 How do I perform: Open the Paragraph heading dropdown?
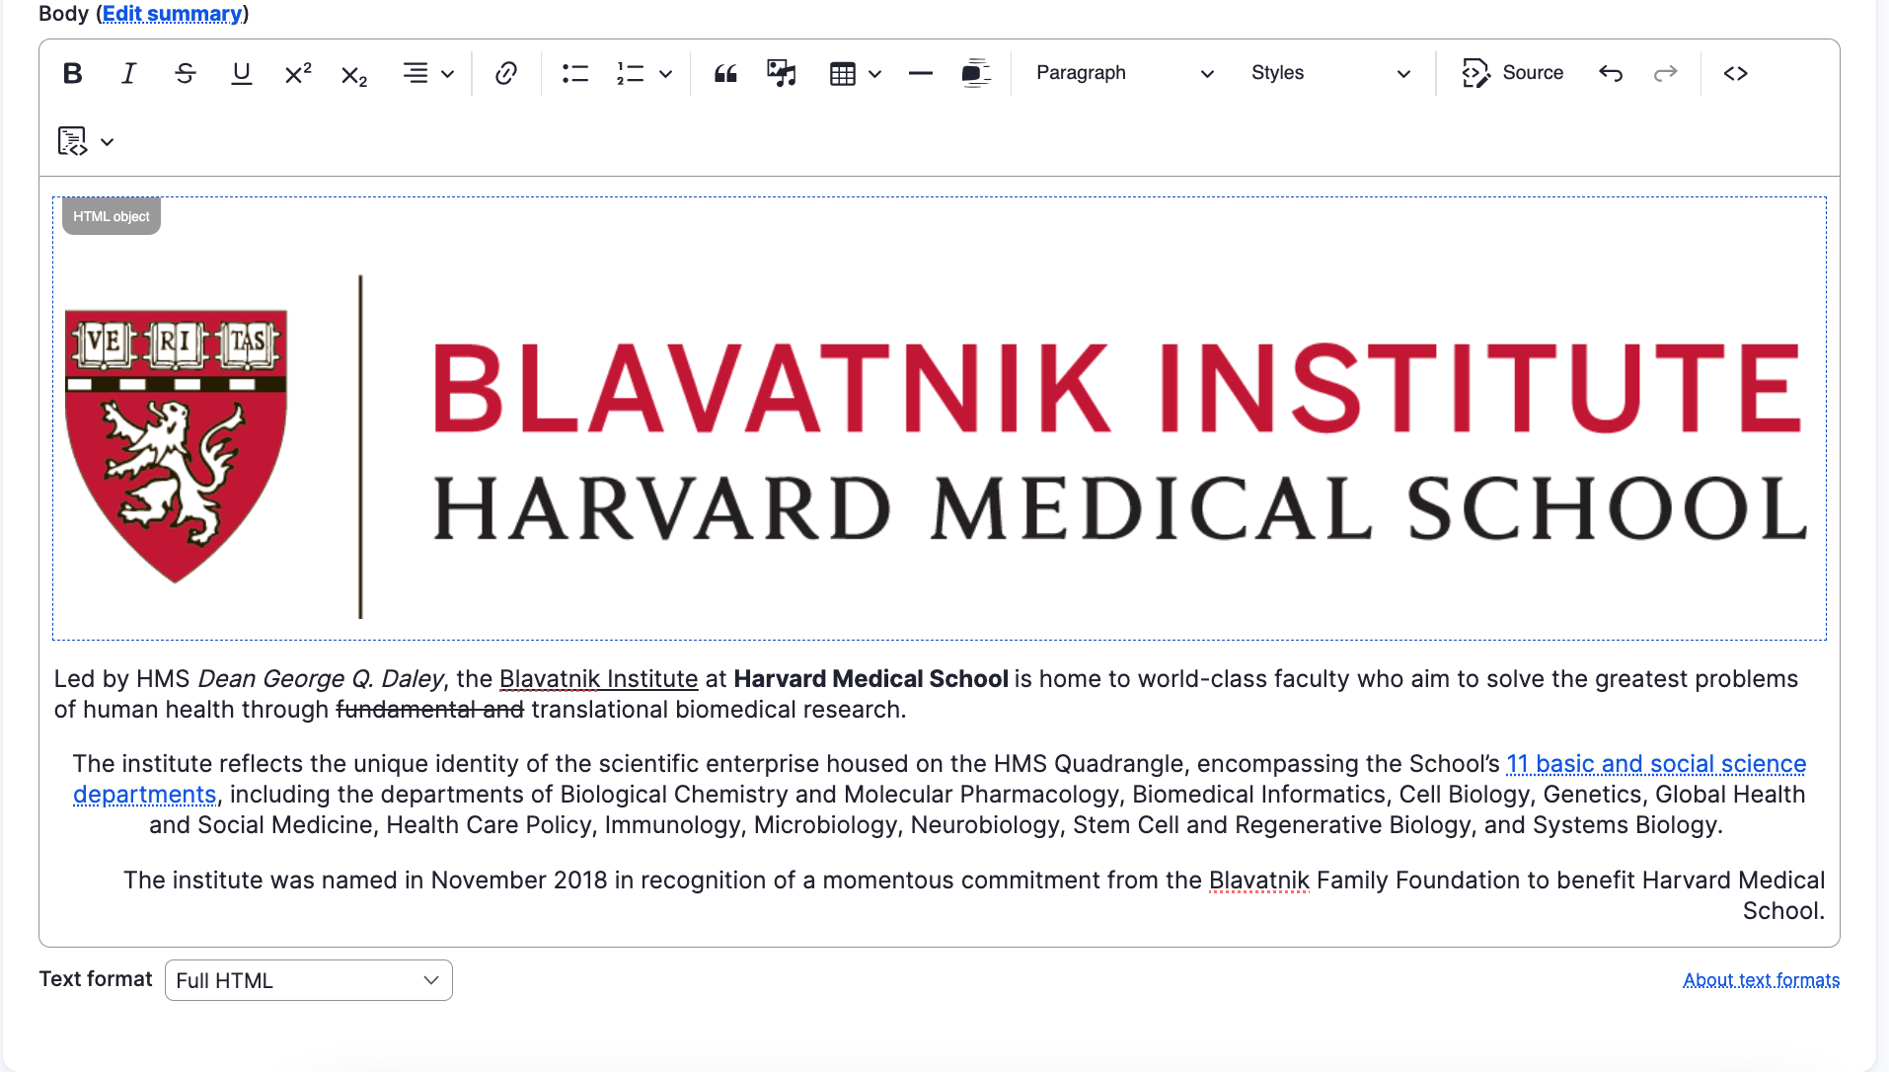(x=1124, y=73)
